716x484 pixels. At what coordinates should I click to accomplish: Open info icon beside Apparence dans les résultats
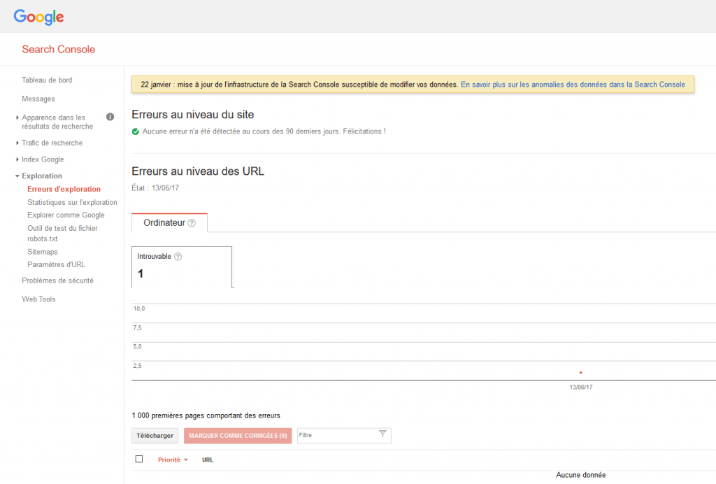point(110,117)
